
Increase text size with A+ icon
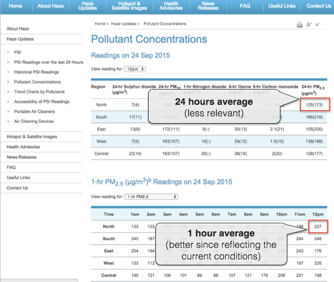coord(309,25)
